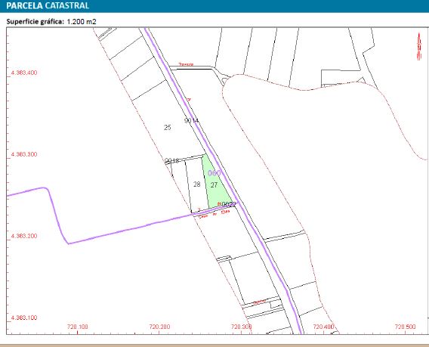The height and width of the screenshot is (347, 429).
Task: Click the small red arrow marker near 9014
Action: click(189, 100)
